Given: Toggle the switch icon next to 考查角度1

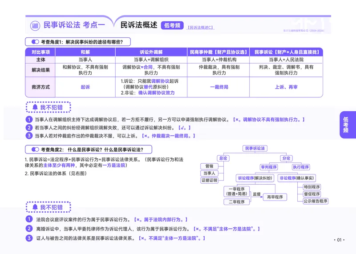Looking at the screenshot, I should [35, 42].
